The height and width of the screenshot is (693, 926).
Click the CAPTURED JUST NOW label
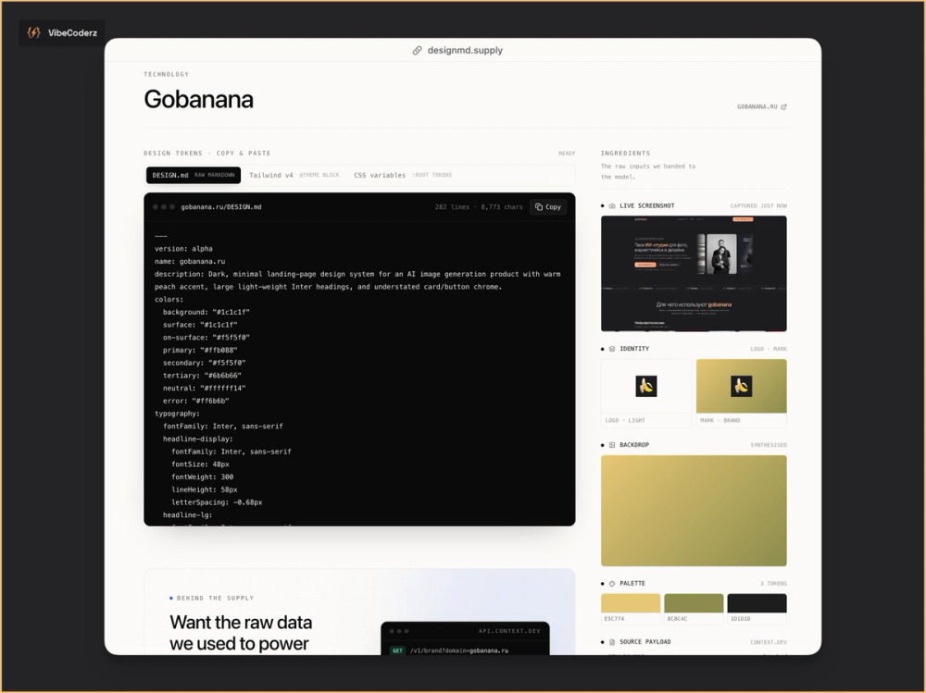pos(758,206)
